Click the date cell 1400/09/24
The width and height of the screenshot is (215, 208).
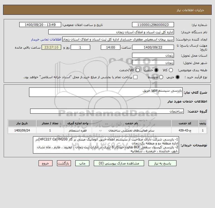pos(22,130)
